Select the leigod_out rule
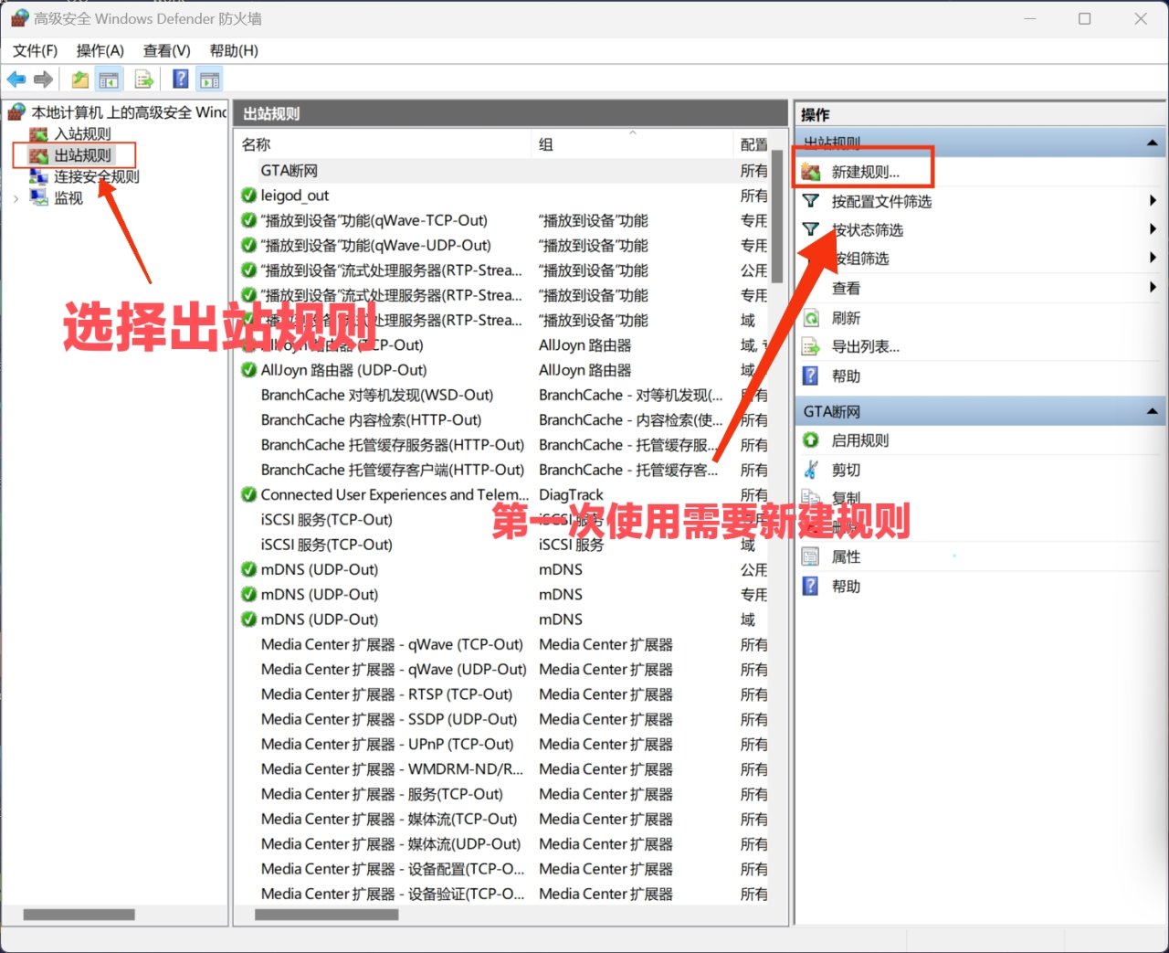The image size is (1169, 953). (x=294, y=196)
